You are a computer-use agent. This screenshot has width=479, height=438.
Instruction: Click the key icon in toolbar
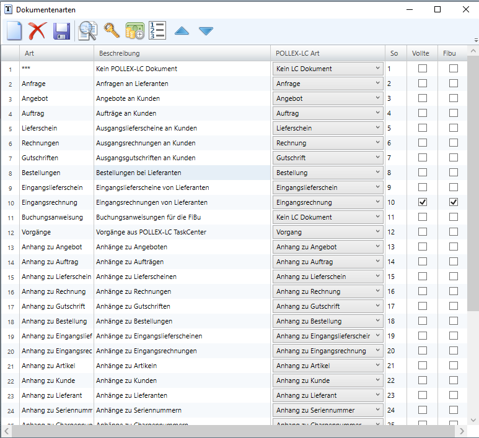(111, 30)
